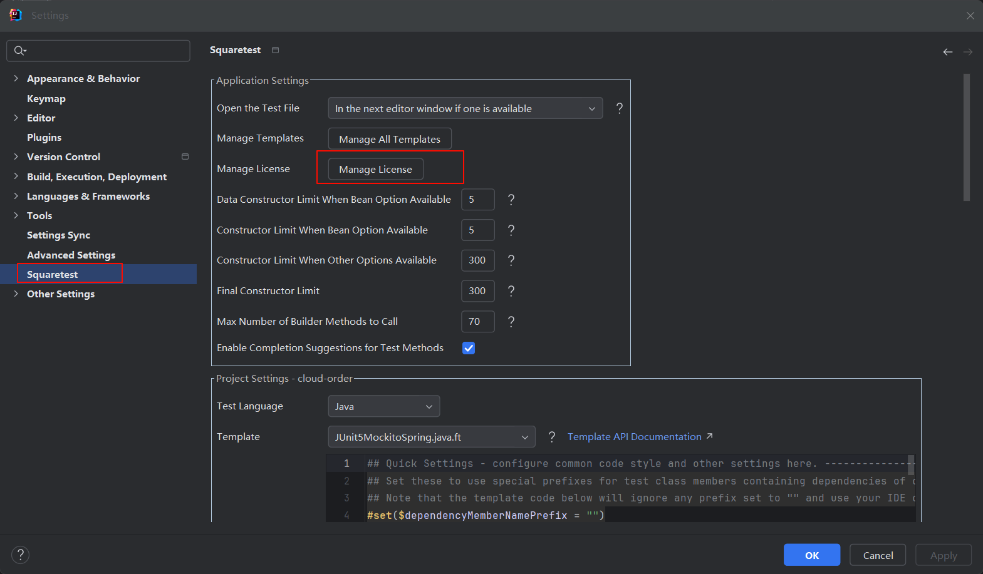Image resolution: width=983 pixels, height=574 pixels.
Task: Open help for Data Constructor Limit option
Action: [511, 200]
